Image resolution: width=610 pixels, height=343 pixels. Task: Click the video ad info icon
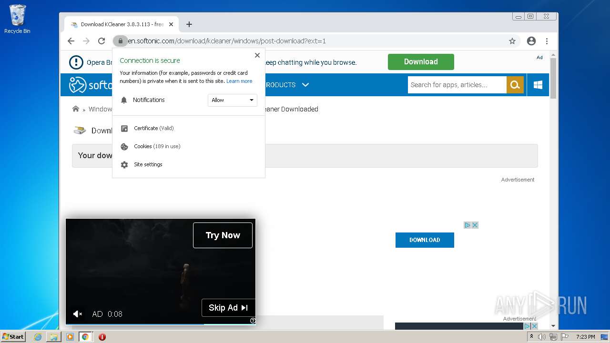[253, 321]
